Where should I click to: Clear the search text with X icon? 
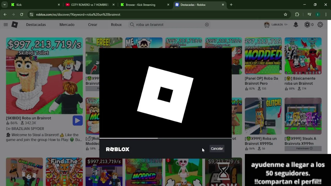[x=207, y=25]
